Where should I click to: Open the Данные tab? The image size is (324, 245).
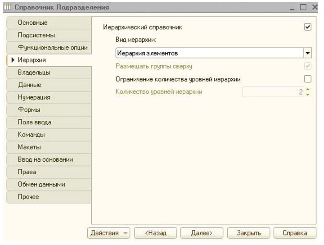30,85
